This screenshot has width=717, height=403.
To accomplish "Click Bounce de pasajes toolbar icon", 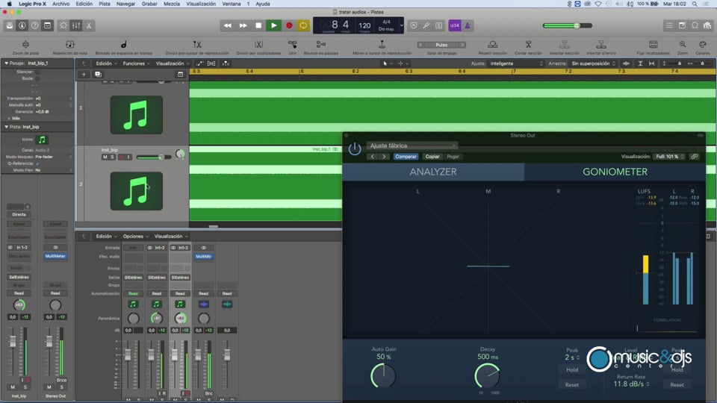I will 321,44.
